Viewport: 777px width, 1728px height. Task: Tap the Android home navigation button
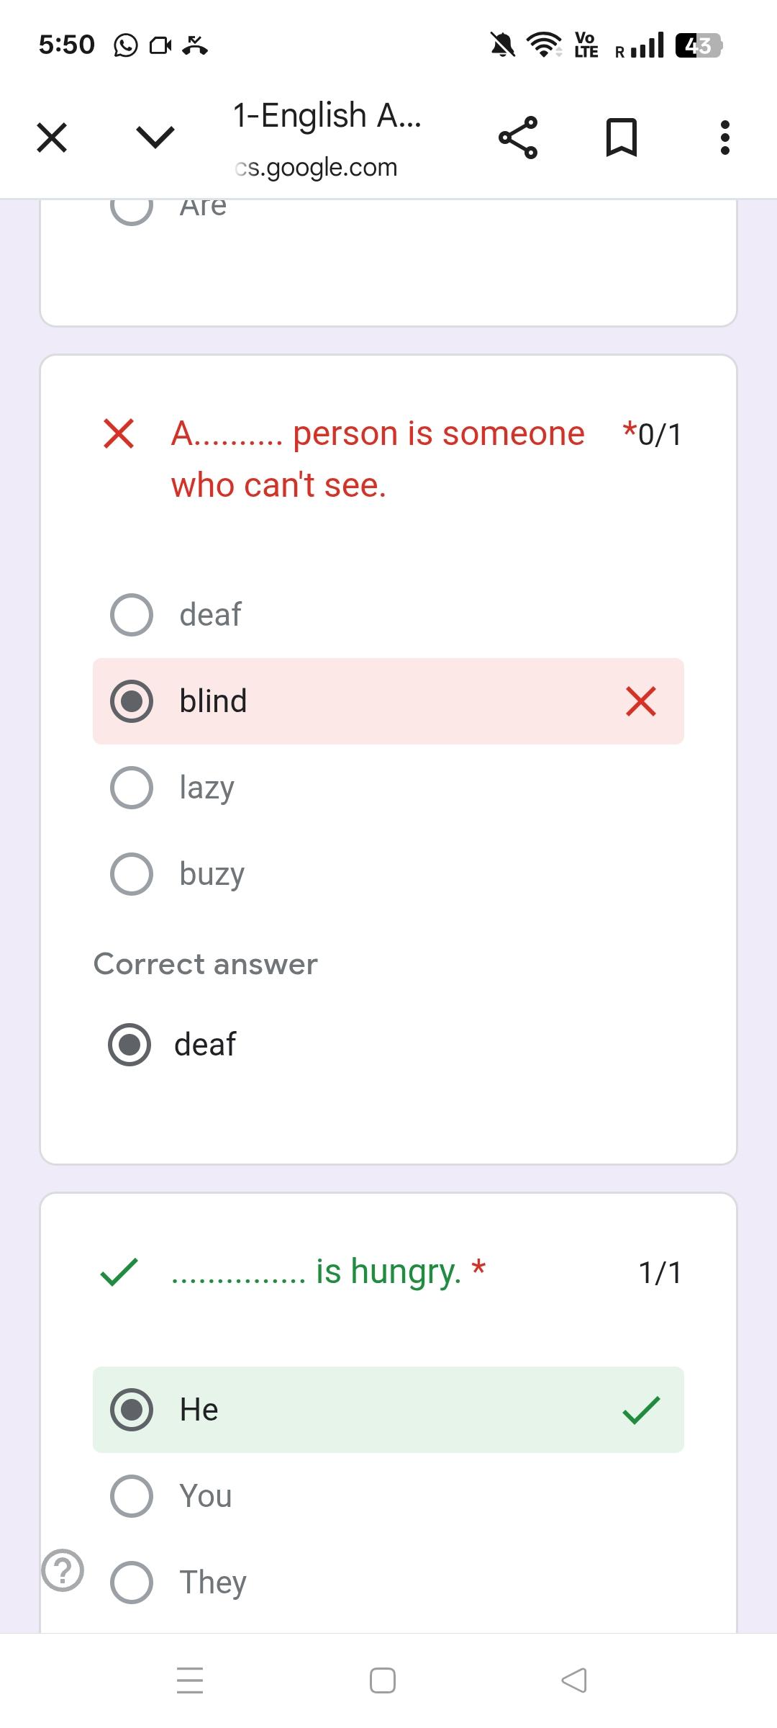pyautogui.click(x=383, y=1680)
